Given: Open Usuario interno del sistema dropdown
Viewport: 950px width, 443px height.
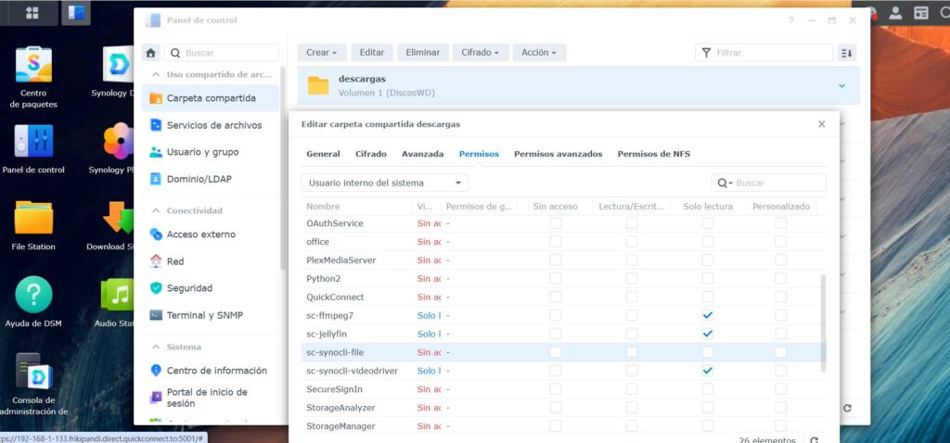Looking at the screenshot, I should [384, 183].
